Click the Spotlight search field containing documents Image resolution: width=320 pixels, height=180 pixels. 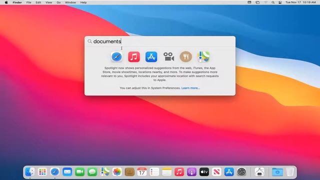pyautogui.click(x=160, y=41)
